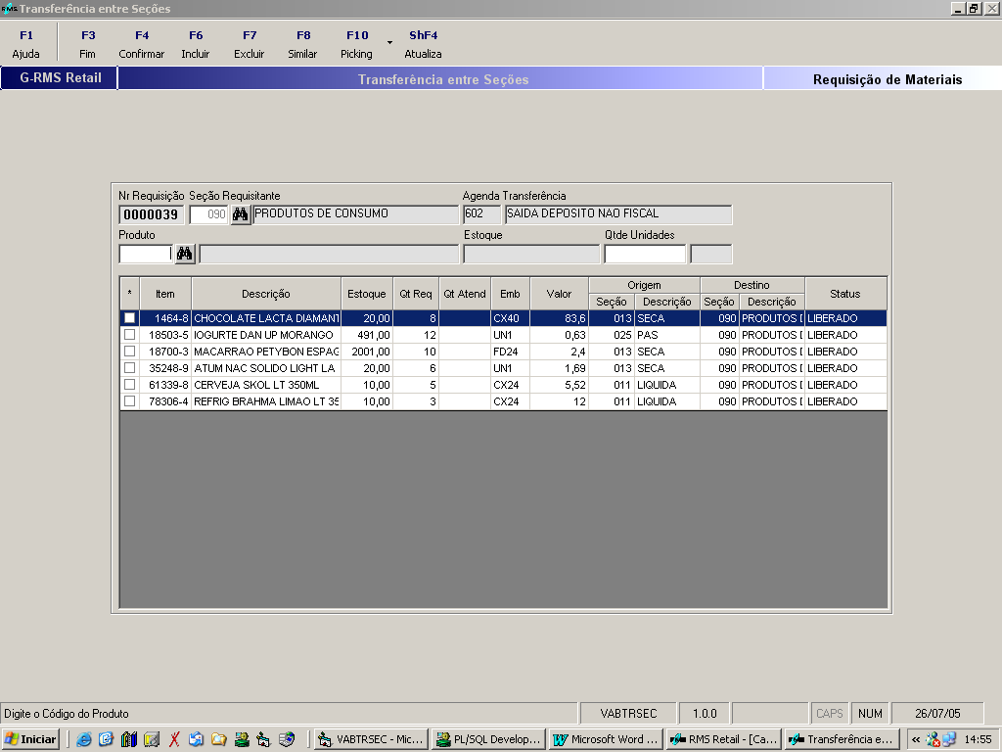Open Internet Explorer from quick launch
Viewport: 1002px width, 752px height.
click(x=83, y=739)
